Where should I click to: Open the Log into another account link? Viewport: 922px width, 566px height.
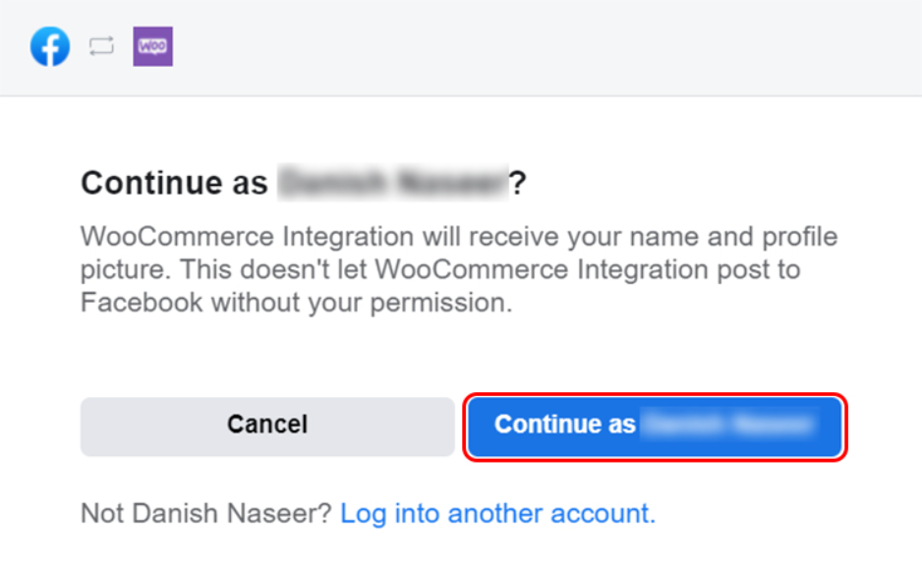point(497,513)
